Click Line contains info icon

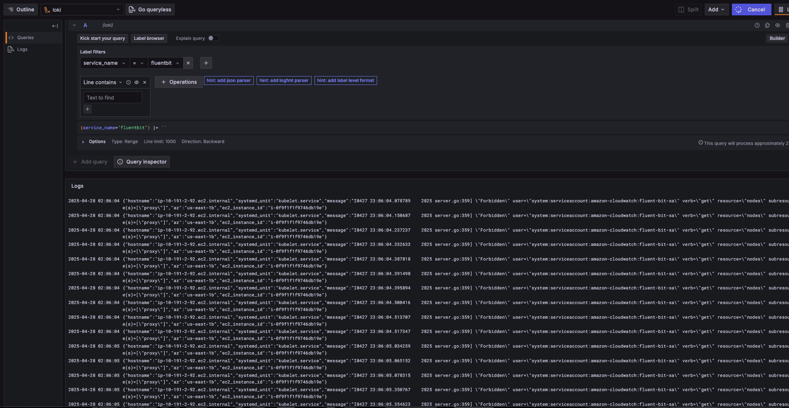[x=129, y=82]
